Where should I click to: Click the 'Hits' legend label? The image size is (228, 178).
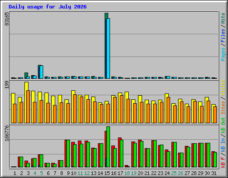(x=223, y=18)
